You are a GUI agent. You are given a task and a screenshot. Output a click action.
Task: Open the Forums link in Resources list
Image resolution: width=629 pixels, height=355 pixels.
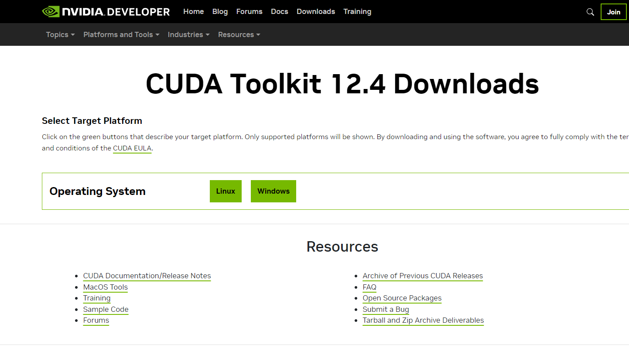pos(96,320)
